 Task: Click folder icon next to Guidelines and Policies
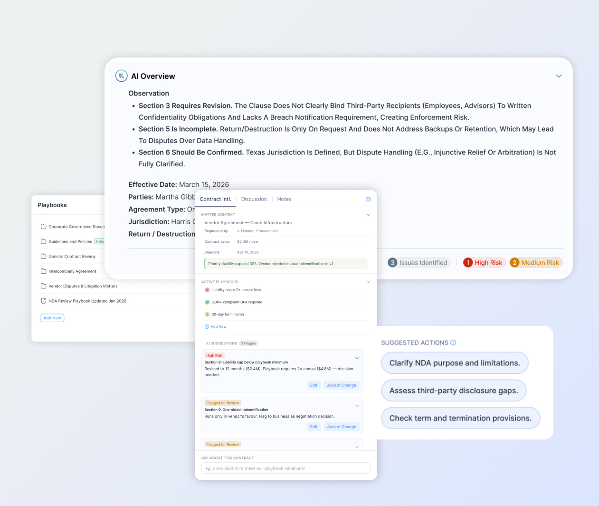[x=44, y=241]
